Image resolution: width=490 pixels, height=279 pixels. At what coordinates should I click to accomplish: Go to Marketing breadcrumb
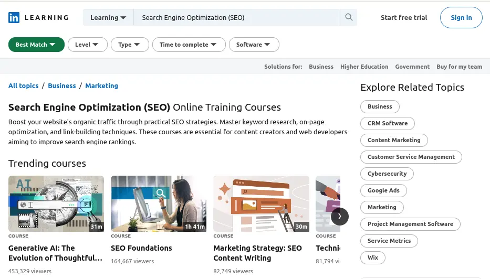click(101, 86)
